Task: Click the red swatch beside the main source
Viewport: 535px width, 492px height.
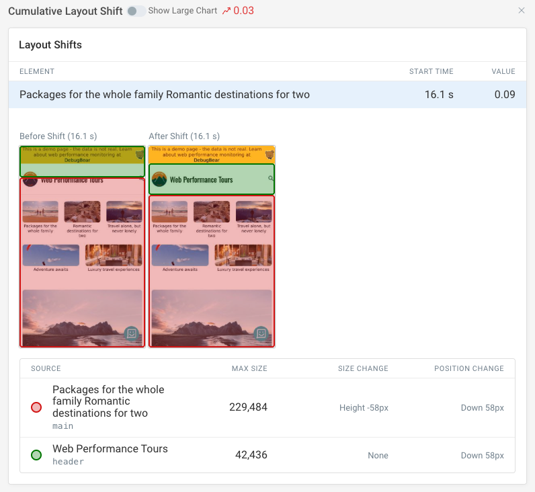Action: (x=36, y=407)
